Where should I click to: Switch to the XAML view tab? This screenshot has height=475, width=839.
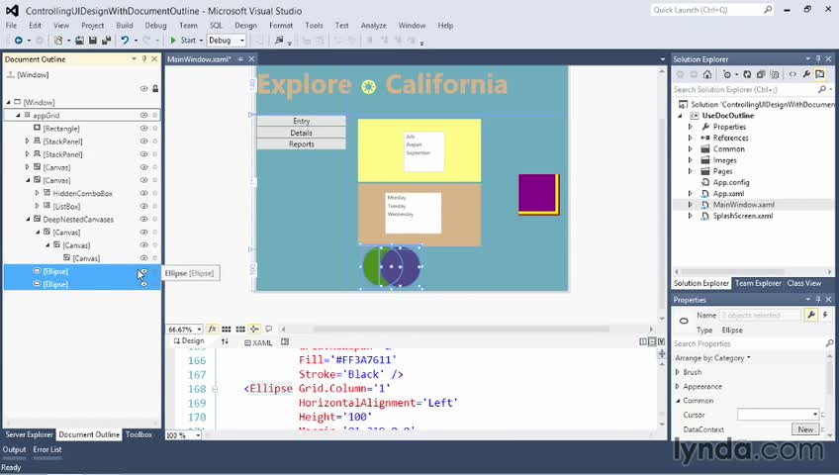[x=258, y=342]
